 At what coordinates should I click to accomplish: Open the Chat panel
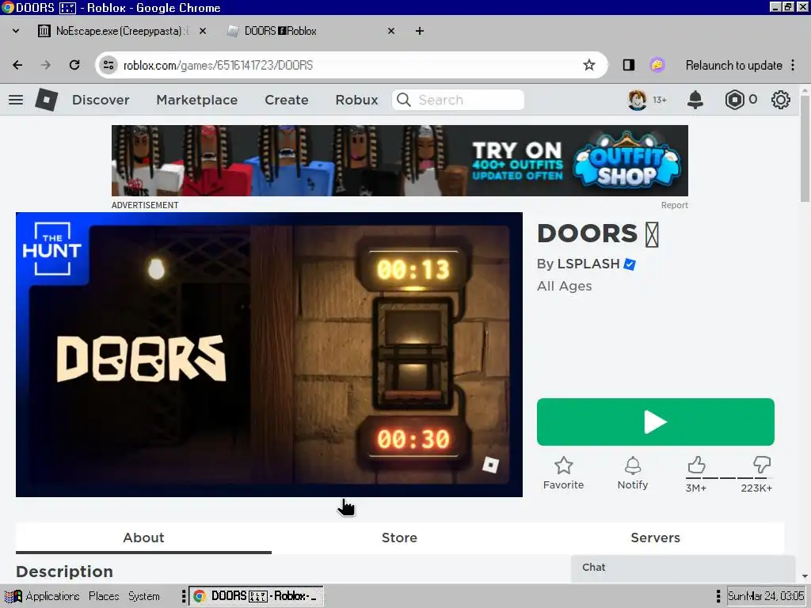683,568
